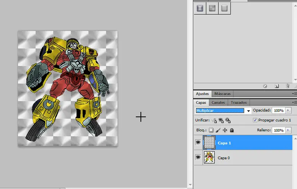Viewport: 297px width, 189px height.
Task: Hide Capa 0 with its eye icon
Action: (198, 157)
